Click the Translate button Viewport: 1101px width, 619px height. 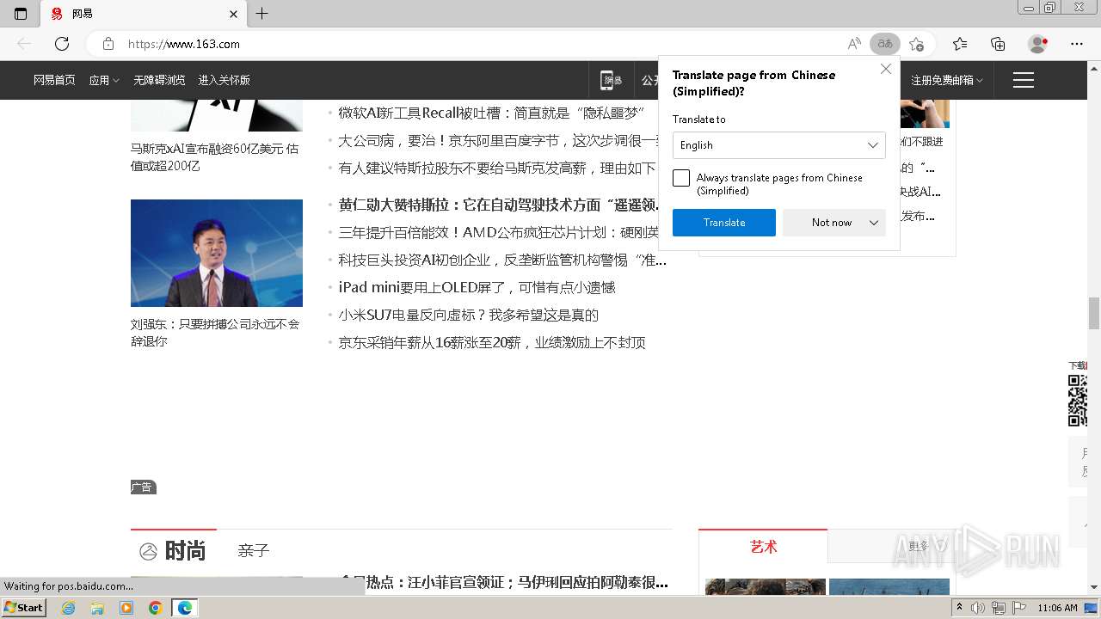pyautogui.click(x=724, y=223)
